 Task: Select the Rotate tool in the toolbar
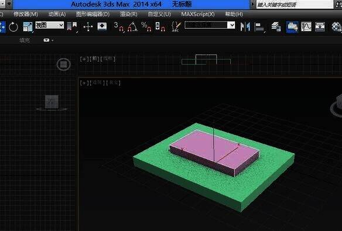(x=13, y=27)
